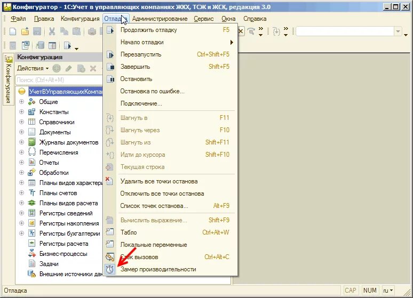Expand the Журналы документов tree node
Image resolution: width=413 pixels, height=298 pixels.
pyautogui.click(x=21, y=142)
